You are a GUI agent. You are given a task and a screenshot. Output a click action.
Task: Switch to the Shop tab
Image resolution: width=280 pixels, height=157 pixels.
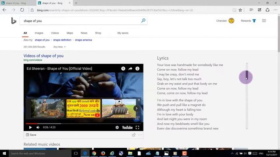click(98, 33)
